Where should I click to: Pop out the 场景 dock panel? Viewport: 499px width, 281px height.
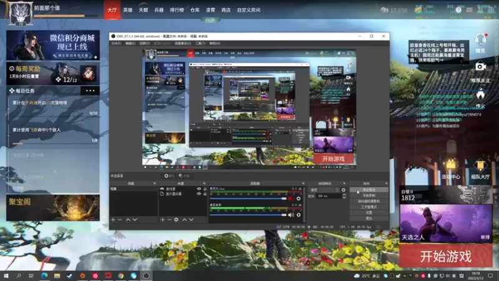pyautogui.click(x=155, y=184)
